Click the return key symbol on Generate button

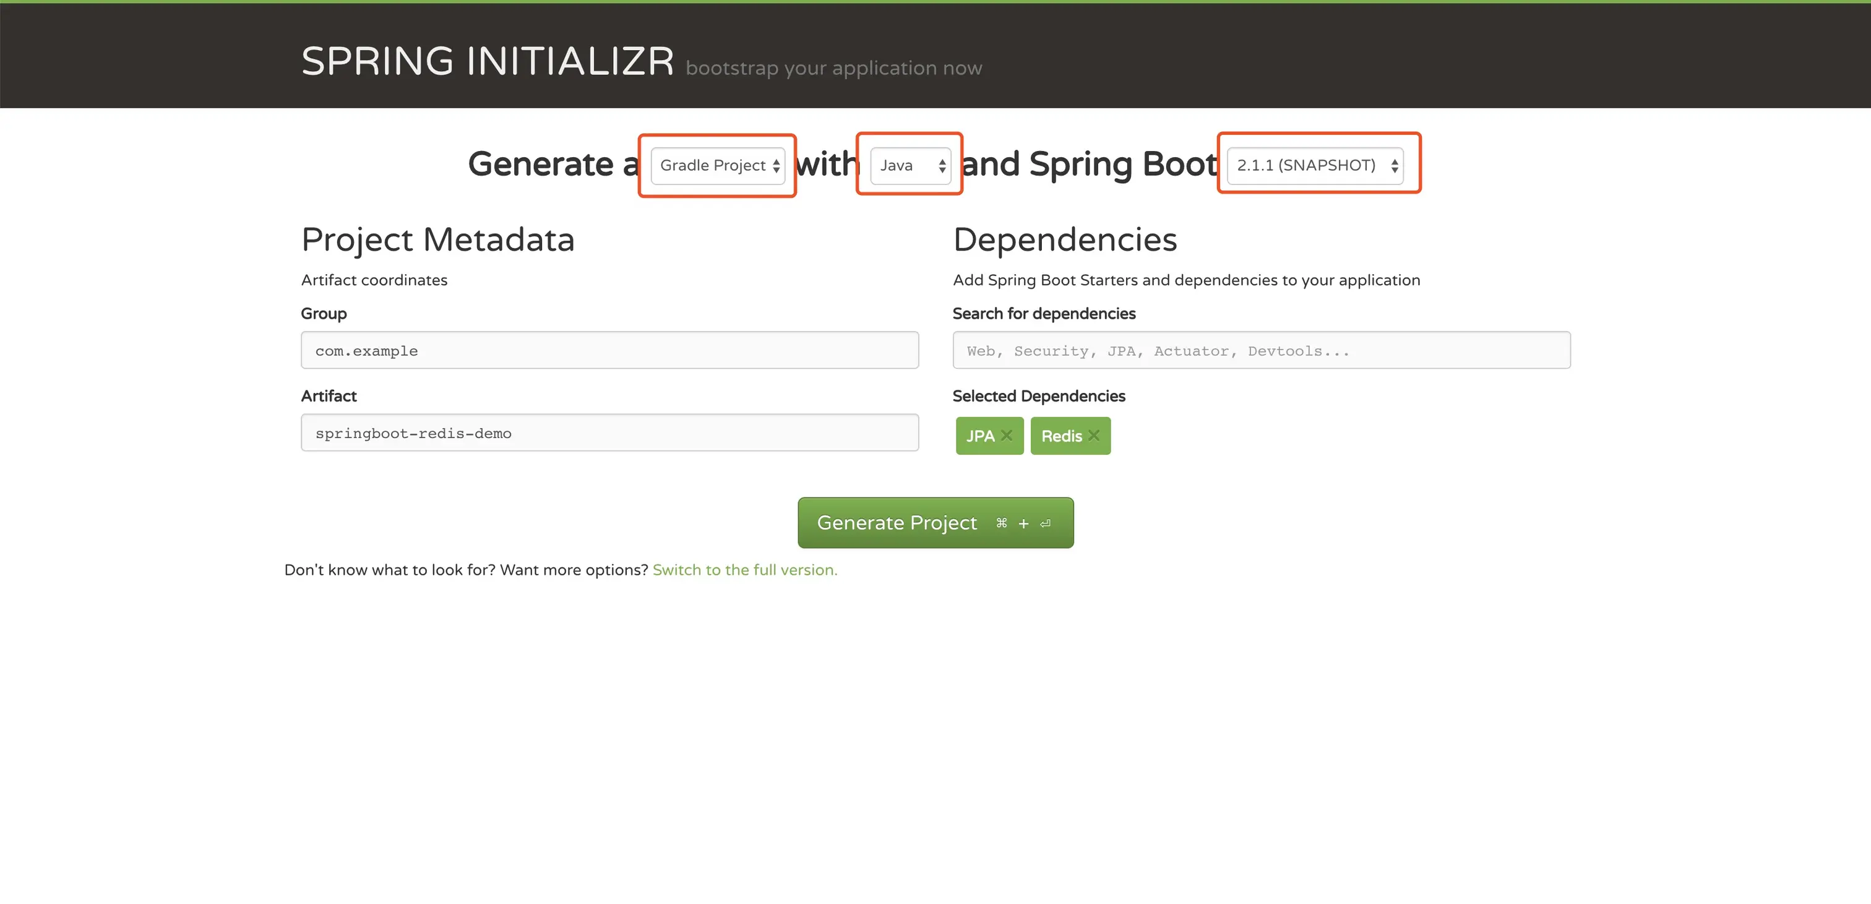pos(1045,523)
